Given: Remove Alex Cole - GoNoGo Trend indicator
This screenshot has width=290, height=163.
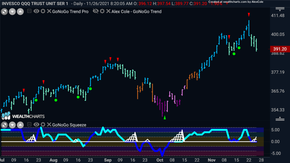Looking at the screenshot, I should coord(108,11).
